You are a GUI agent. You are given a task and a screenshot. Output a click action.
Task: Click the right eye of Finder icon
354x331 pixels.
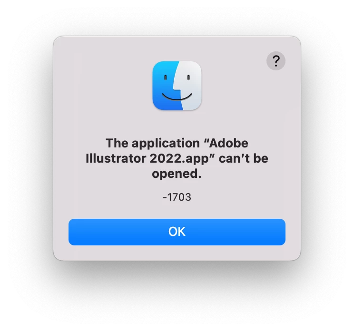188,78
